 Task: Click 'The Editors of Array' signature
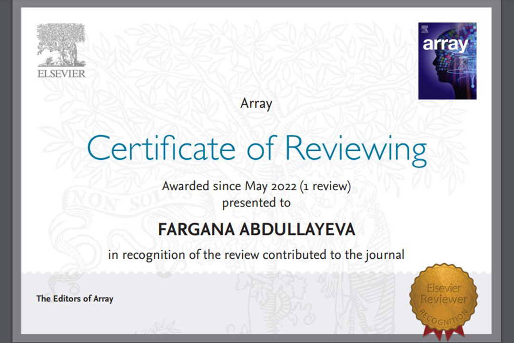(75, 299)
